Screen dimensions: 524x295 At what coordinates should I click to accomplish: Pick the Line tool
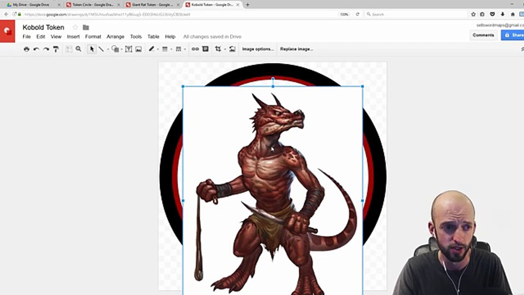(x=102, y=49)
